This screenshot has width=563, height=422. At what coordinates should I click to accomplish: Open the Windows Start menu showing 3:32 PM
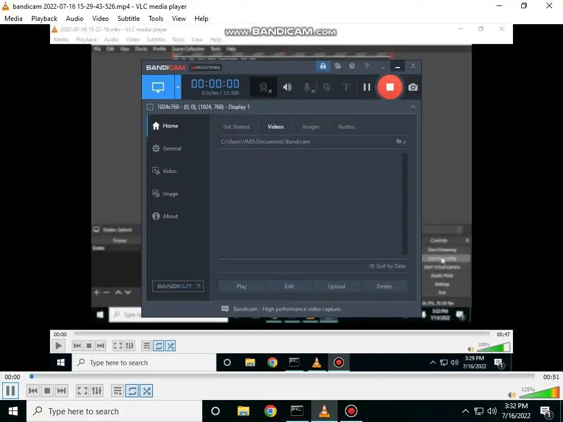coord(13,411)
